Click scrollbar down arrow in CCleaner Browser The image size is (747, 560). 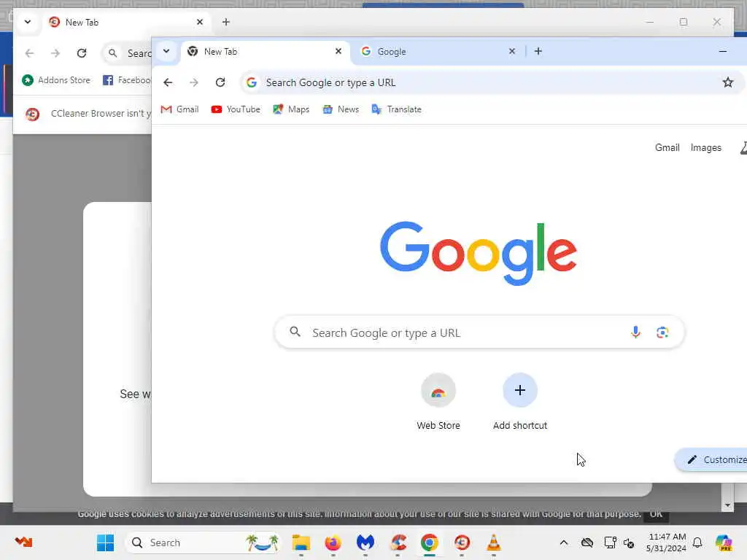click(727, 505)
